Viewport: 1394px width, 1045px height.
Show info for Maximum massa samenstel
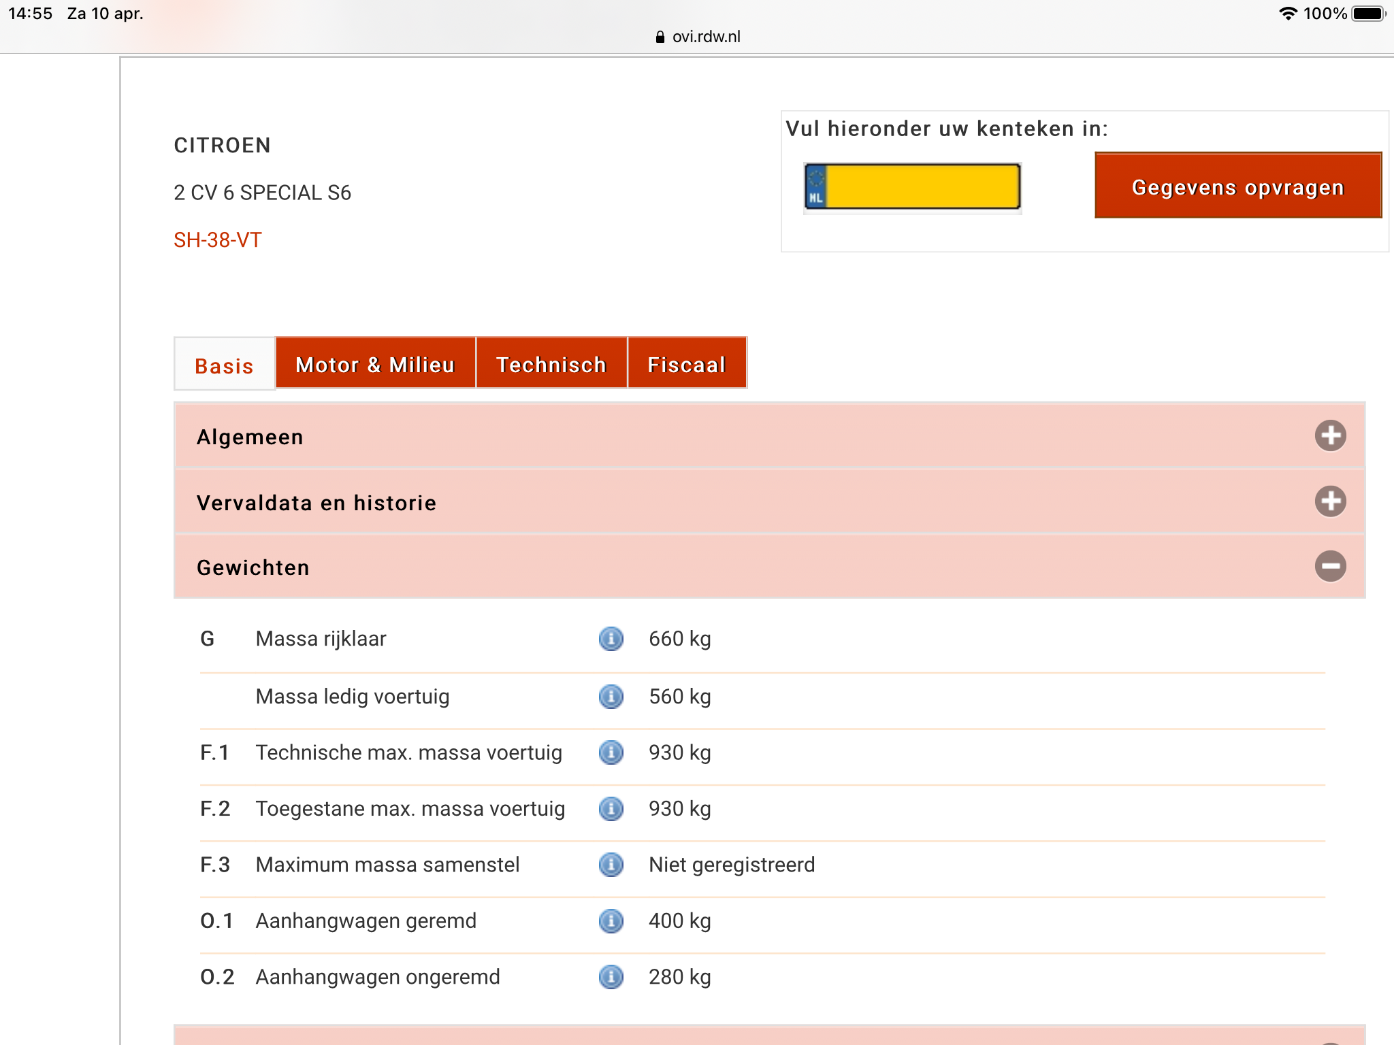click(611, 865)
